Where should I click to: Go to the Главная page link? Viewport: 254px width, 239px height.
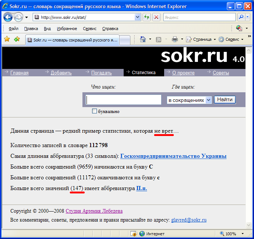coord(19,73)
